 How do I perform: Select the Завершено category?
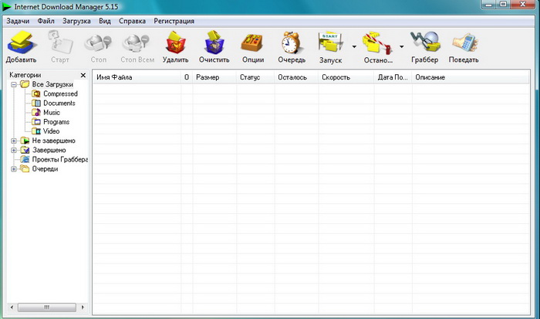pos(49,150)
